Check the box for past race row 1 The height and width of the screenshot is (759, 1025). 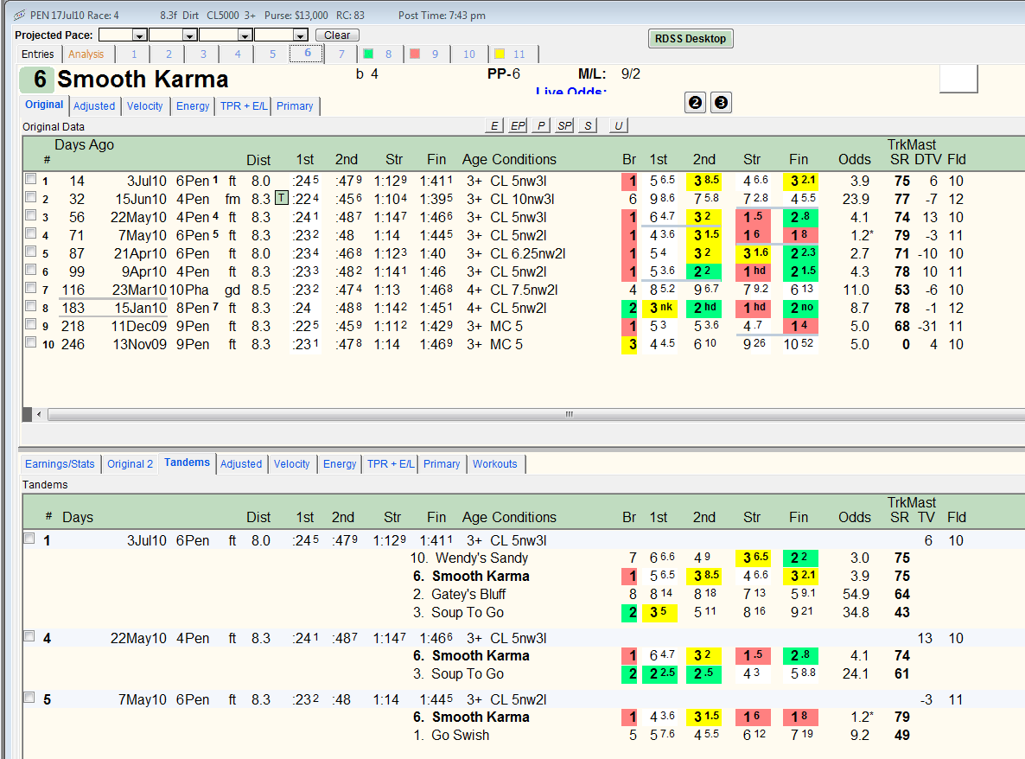[x=30, y=179]
